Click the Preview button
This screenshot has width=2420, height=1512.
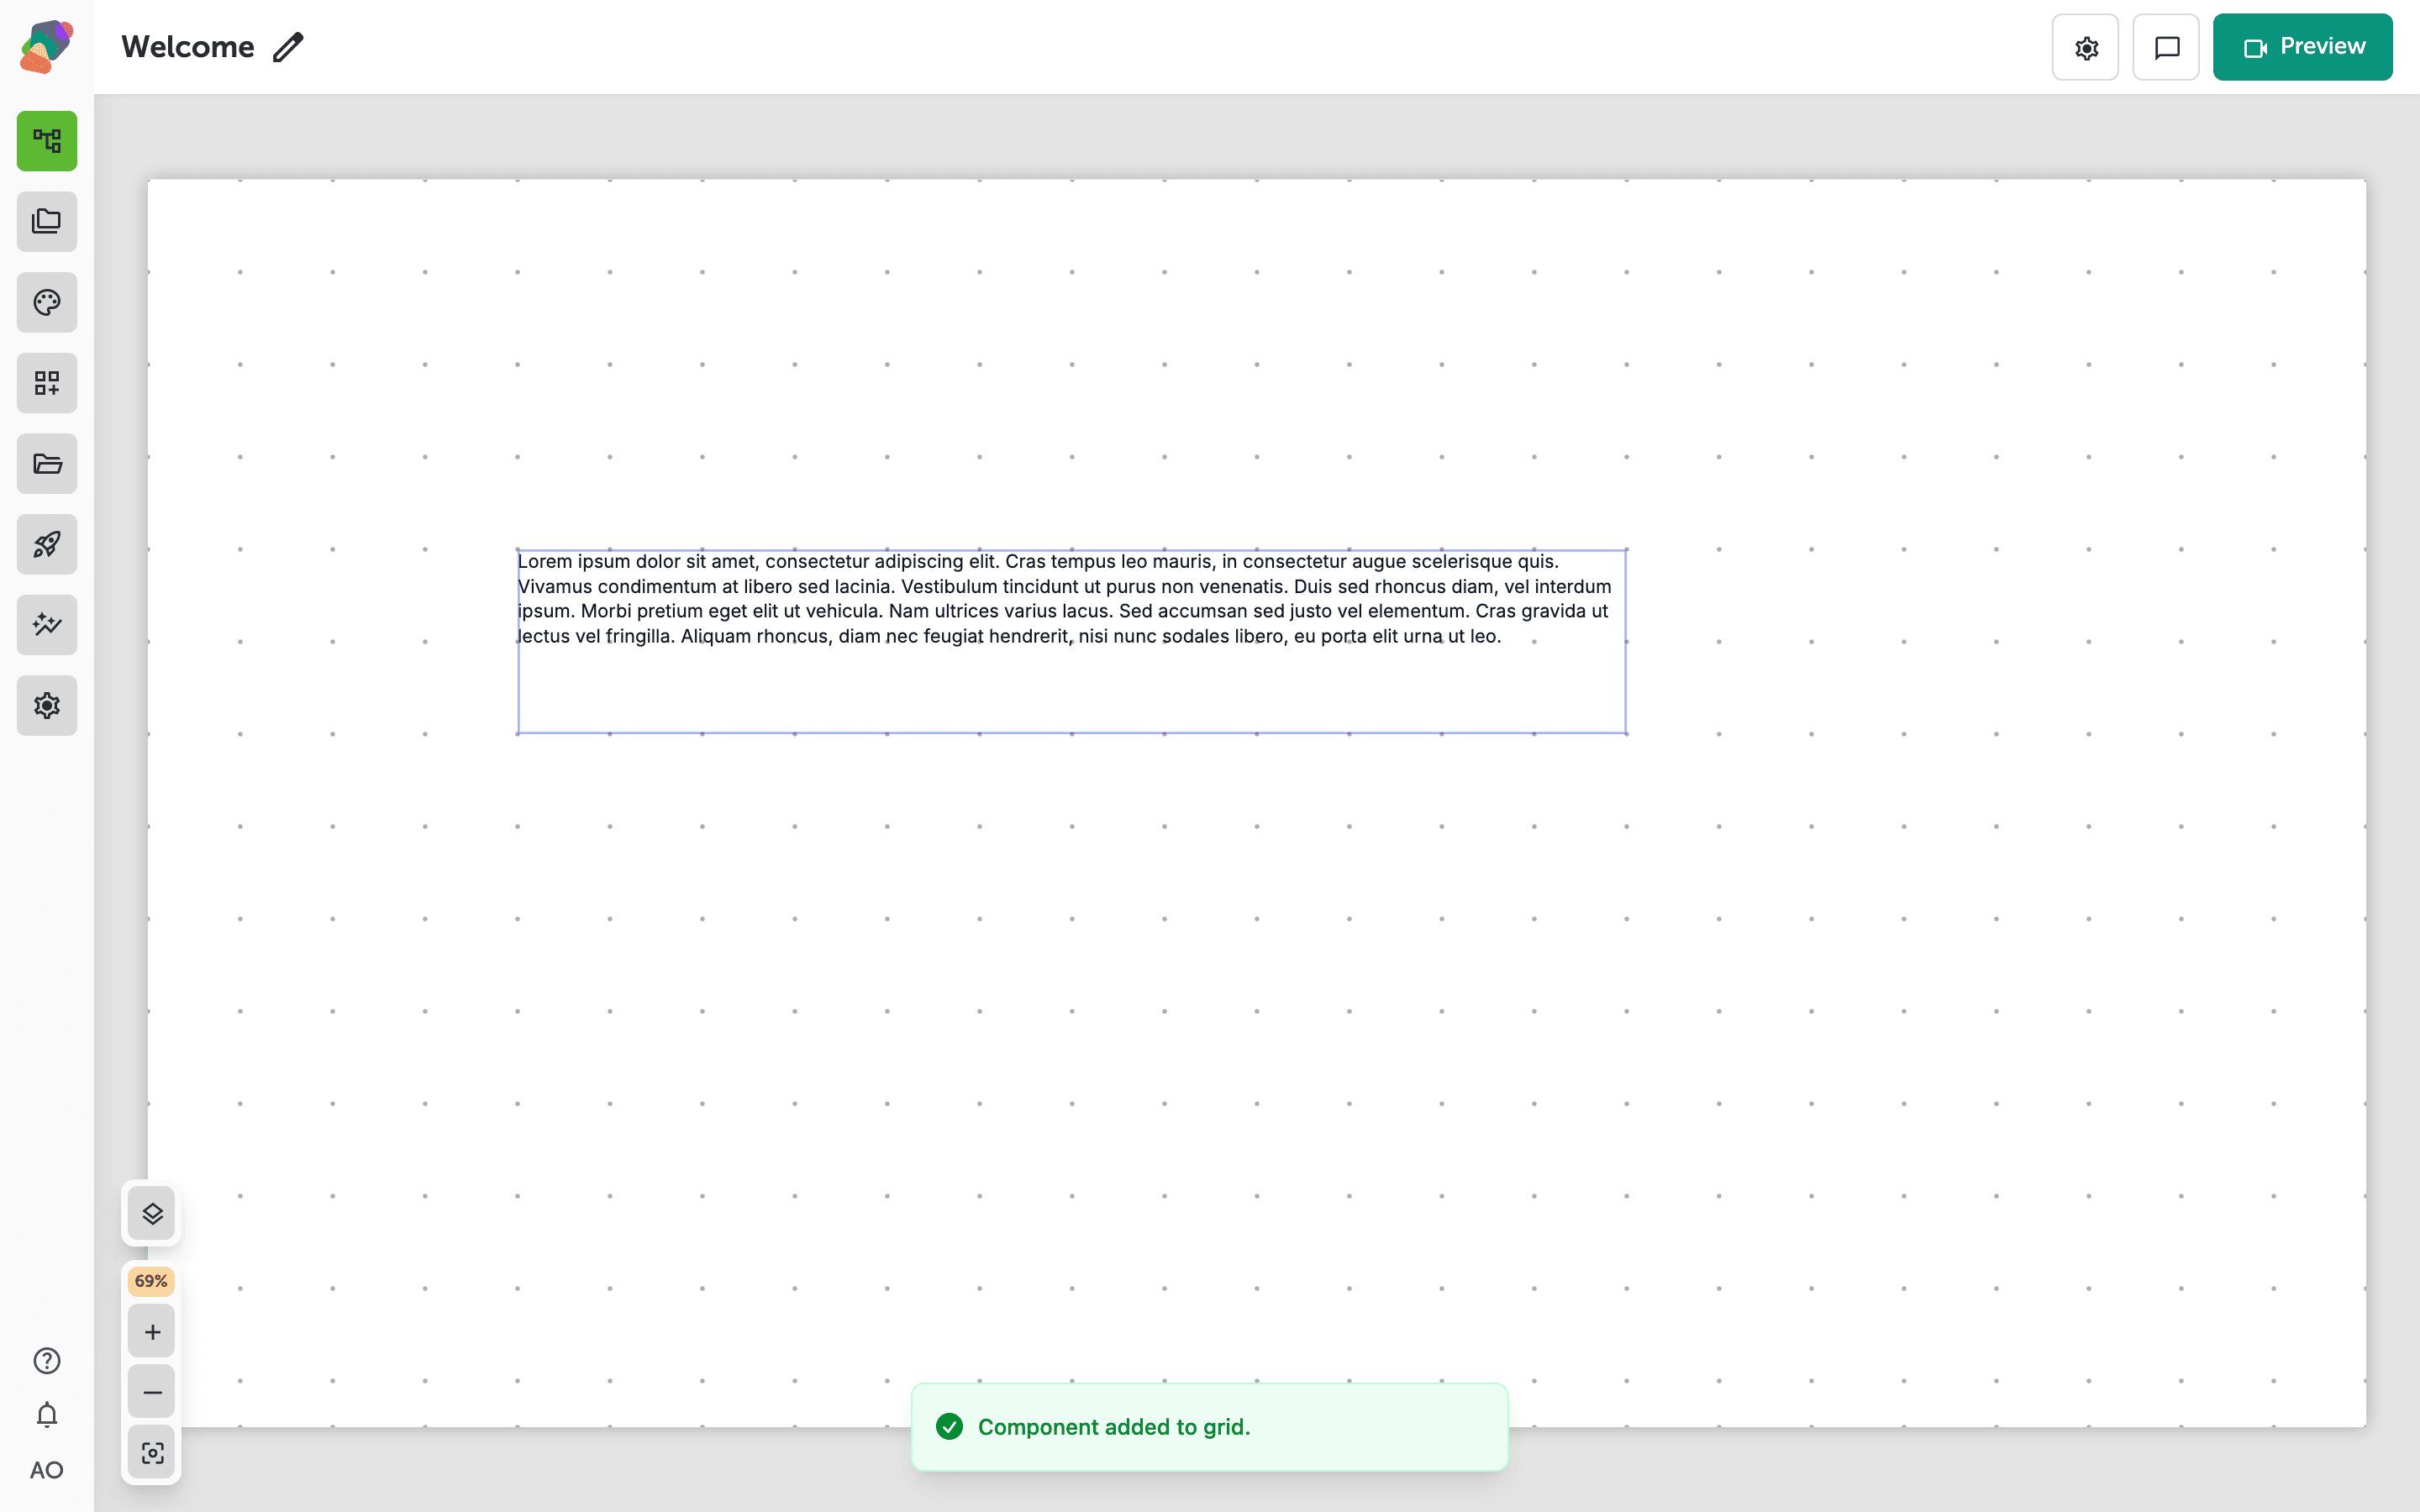tap(2303, 47)
